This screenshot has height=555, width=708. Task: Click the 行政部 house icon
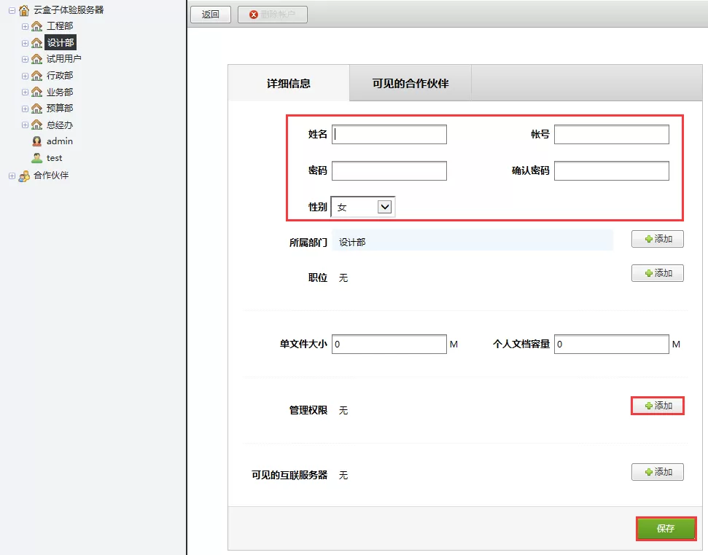click(x=36, y=76)
